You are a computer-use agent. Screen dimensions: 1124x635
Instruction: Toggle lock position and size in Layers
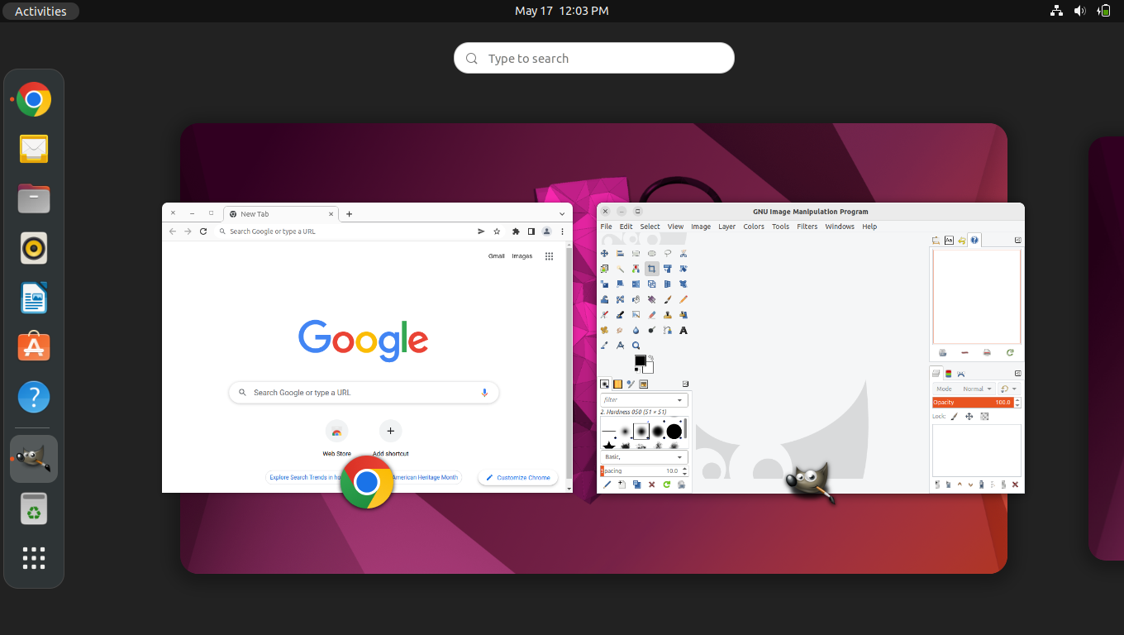(x=969, y=417)
